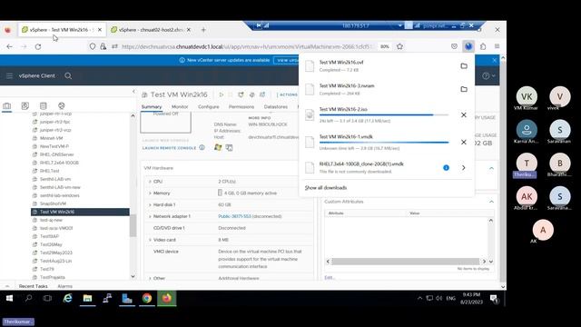This screenshot has height=327, width=581.
Task: Switch to the Monitor tab
Action: pos(180,107)
